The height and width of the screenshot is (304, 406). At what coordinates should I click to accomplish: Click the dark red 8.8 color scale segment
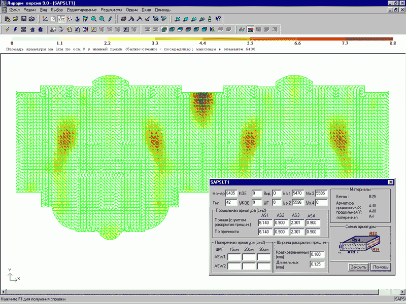coord(369,39)
